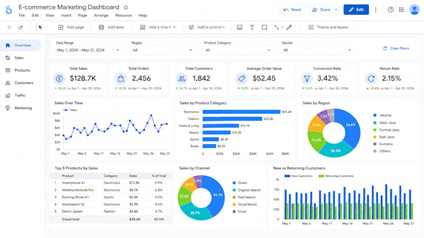Click the Average Order Value tag icon

(x=241, y=78)
